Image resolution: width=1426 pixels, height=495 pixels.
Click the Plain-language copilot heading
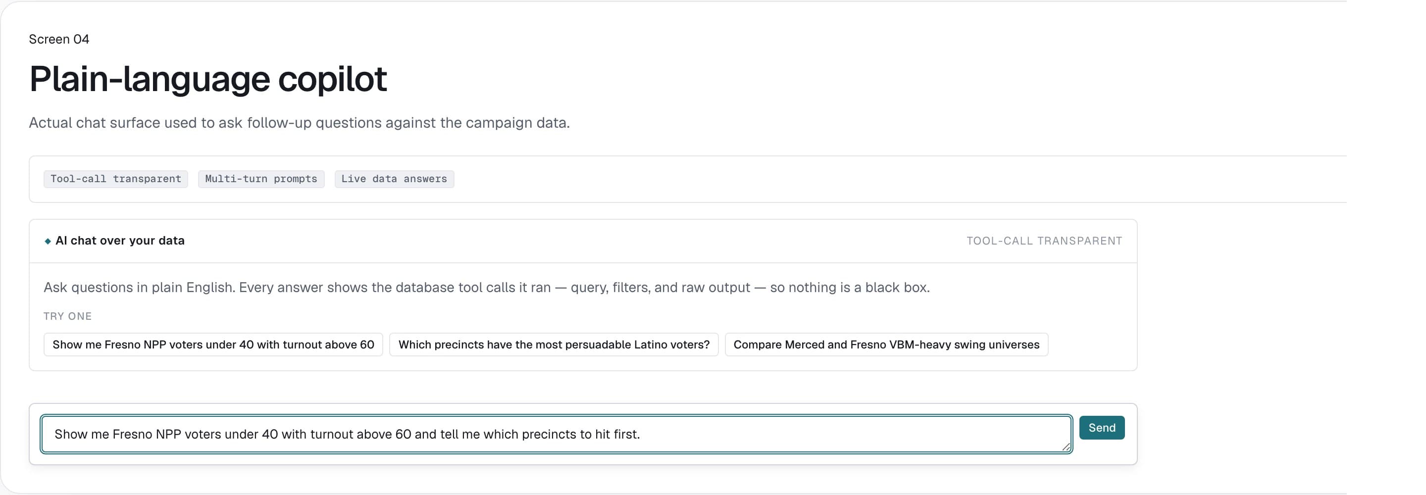[208, 79]
